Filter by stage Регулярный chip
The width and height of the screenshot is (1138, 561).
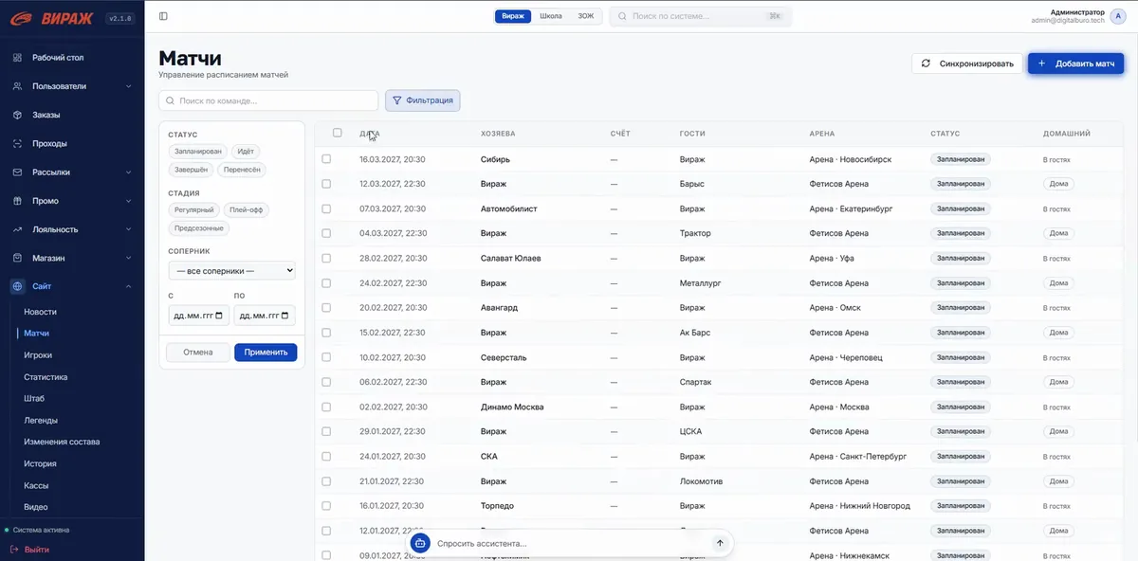(194, 210)
